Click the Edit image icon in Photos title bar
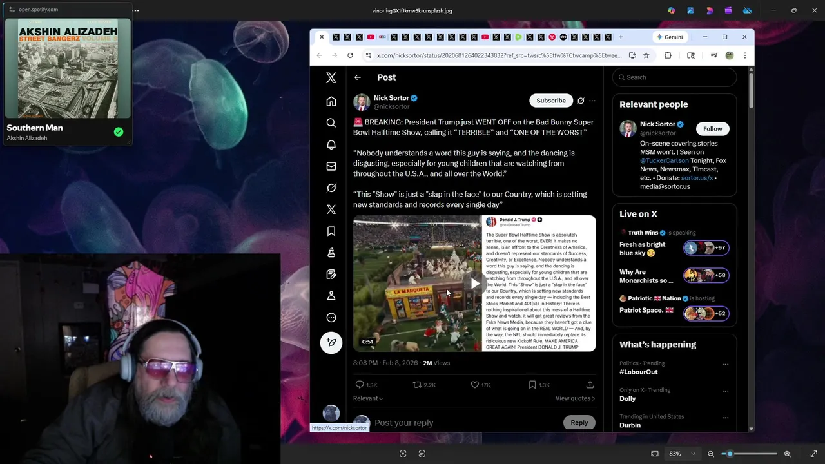The image size is (825, 464). 690,10
